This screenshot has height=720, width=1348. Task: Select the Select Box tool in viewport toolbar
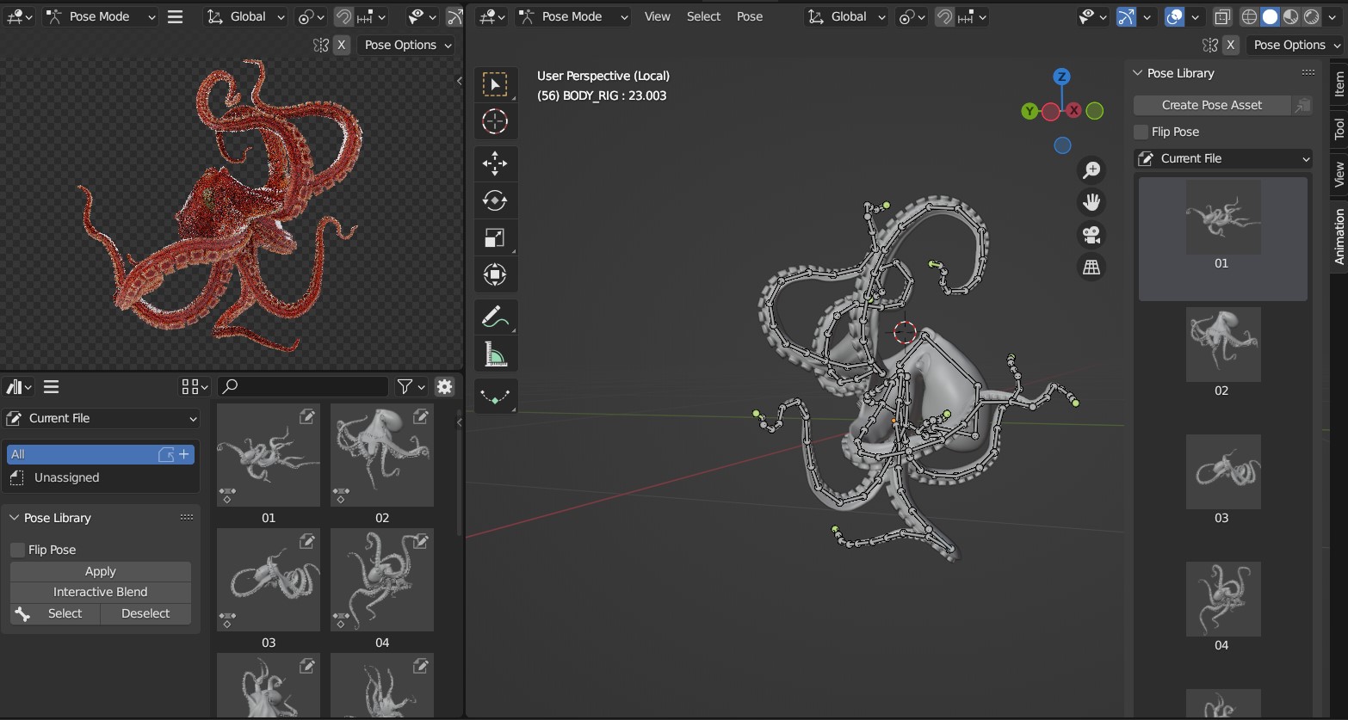click(495, 84)
